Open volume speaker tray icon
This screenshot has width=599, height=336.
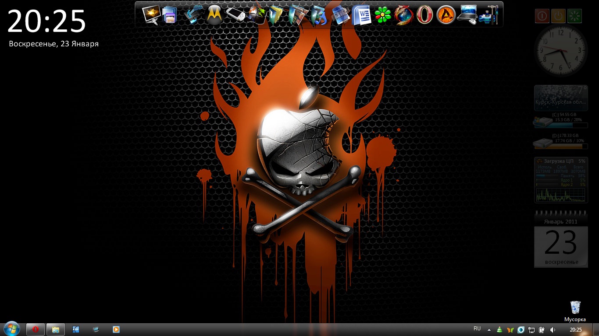[553, 330]
